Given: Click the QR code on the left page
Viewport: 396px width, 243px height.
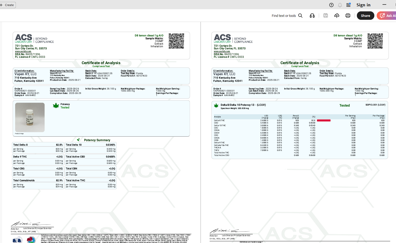Looking at the screenshot, I should tap(176, 41).
